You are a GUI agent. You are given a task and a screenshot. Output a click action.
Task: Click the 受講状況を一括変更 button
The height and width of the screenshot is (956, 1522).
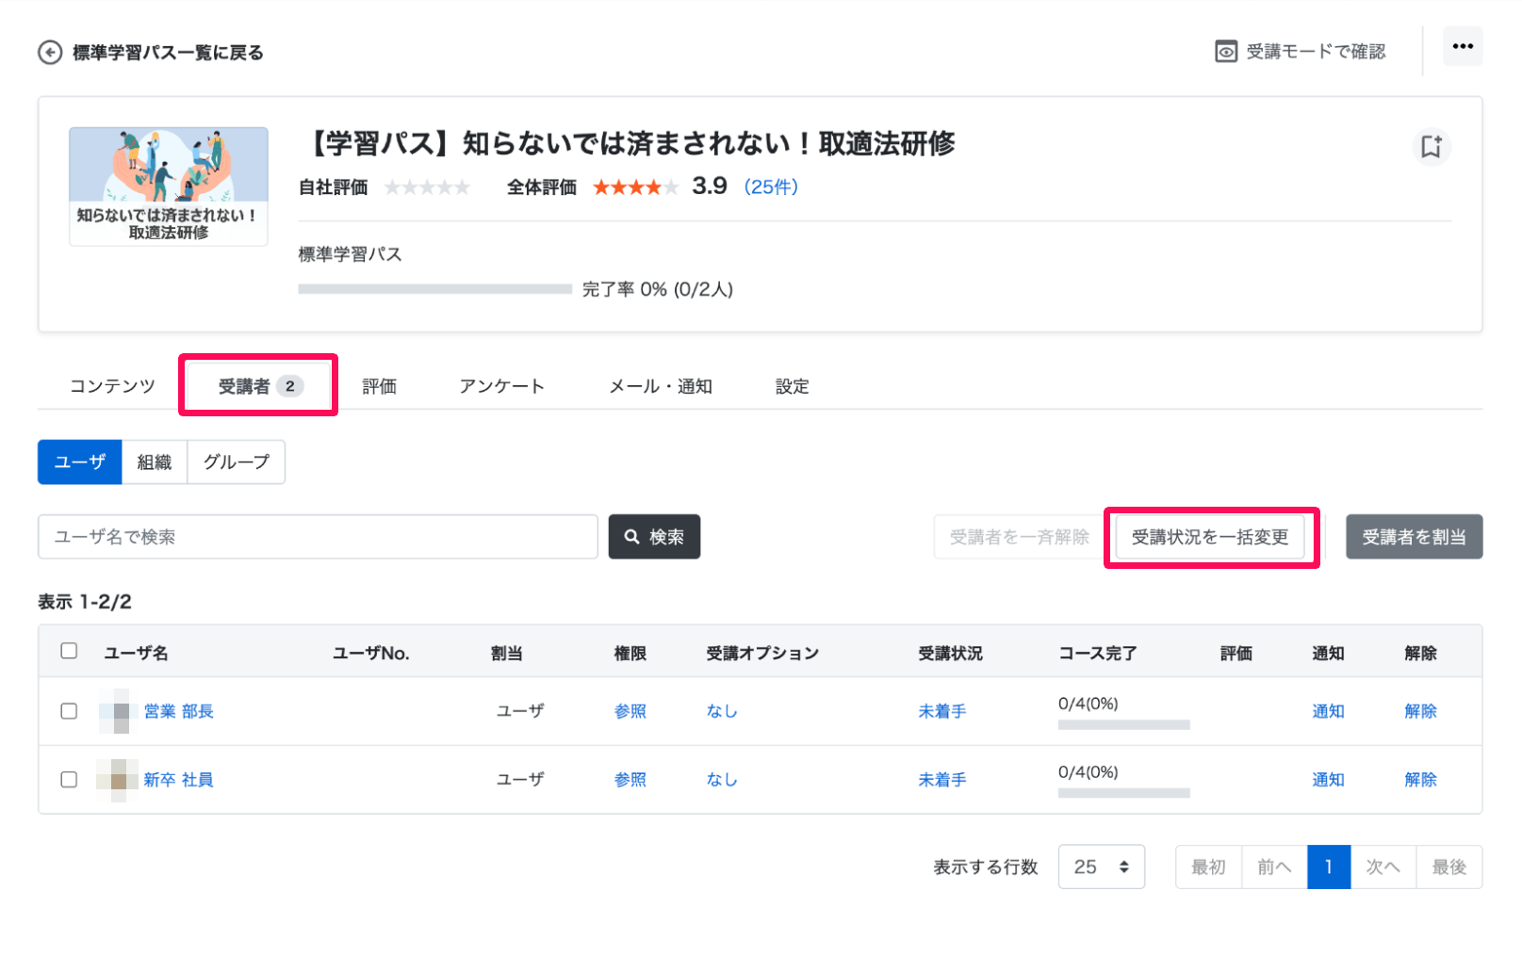click(x=1210, y=537)
